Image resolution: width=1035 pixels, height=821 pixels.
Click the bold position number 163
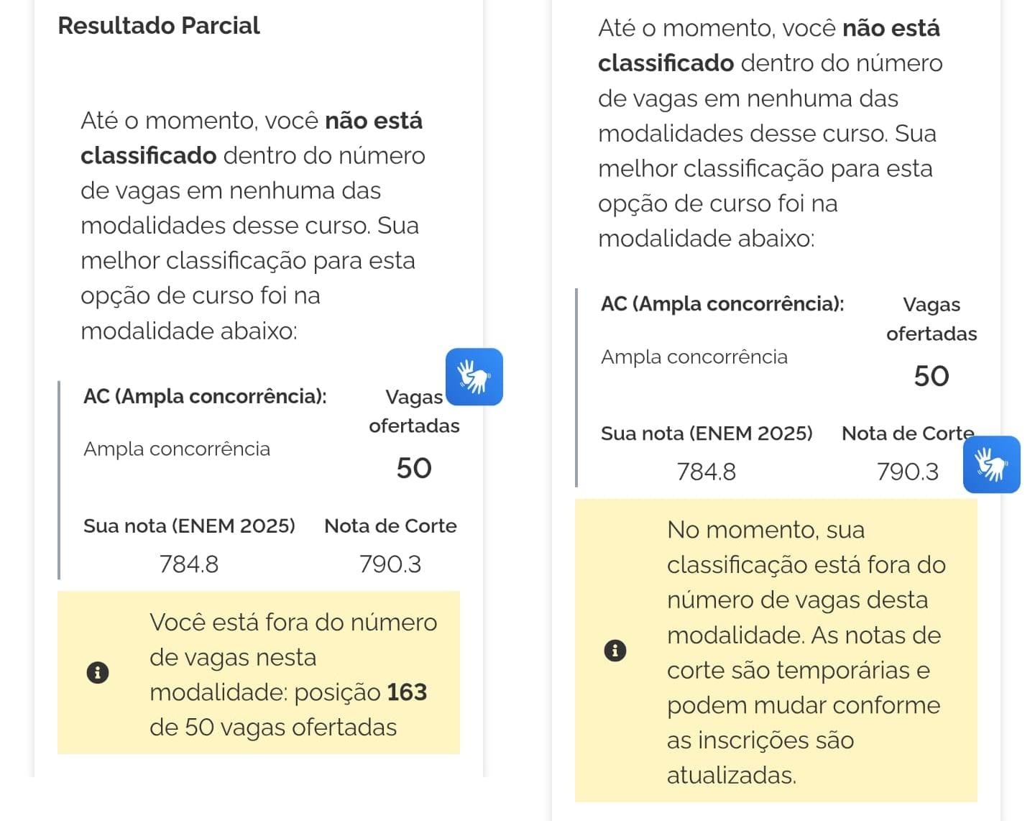(407, 692)
